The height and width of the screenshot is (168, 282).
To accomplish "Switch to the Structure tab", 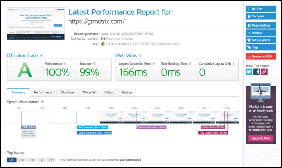I will pos(67,92).
